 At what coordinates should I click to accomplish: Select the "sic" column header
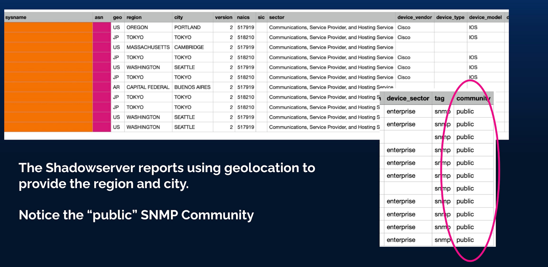click(x=261, y=17)
